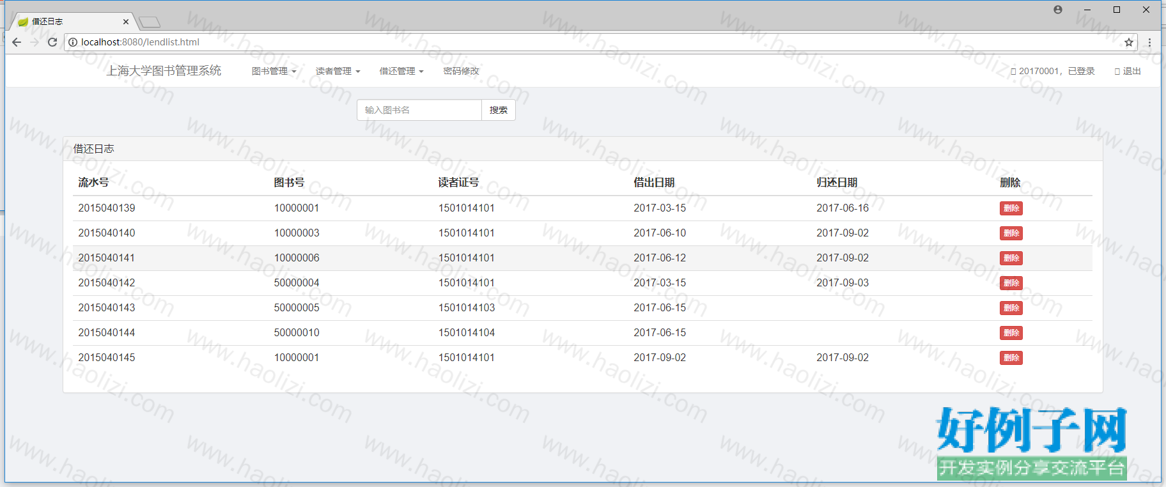Expand the 读者管理 dropdown menu
Image resolution: width=1166 pixels, height=487 pixels.
(x=338, y=71)
